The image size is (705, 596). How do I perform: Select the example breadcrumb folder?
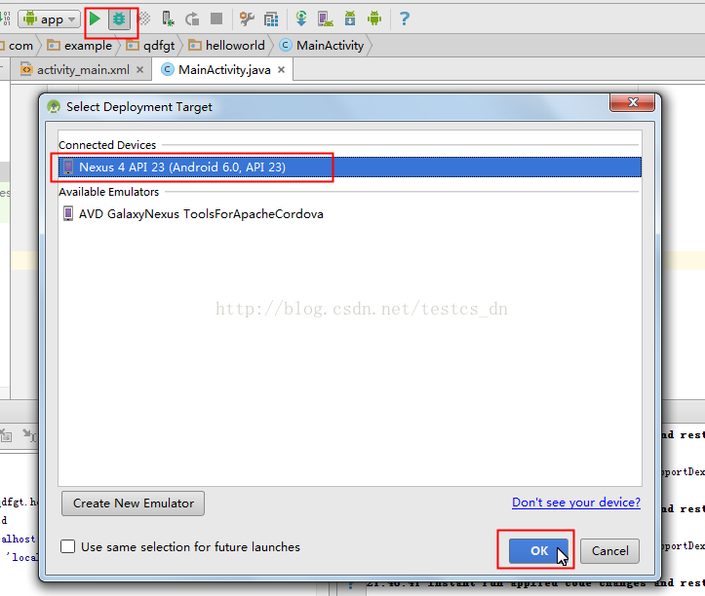click(80, 46)
